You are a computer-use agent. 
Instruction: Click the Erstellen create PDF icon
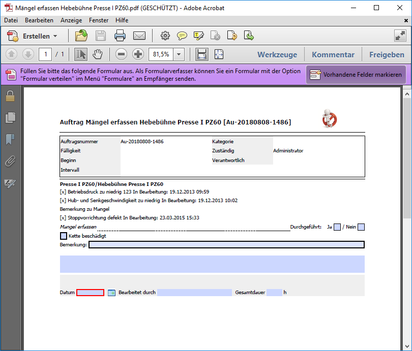click(13, 36)
